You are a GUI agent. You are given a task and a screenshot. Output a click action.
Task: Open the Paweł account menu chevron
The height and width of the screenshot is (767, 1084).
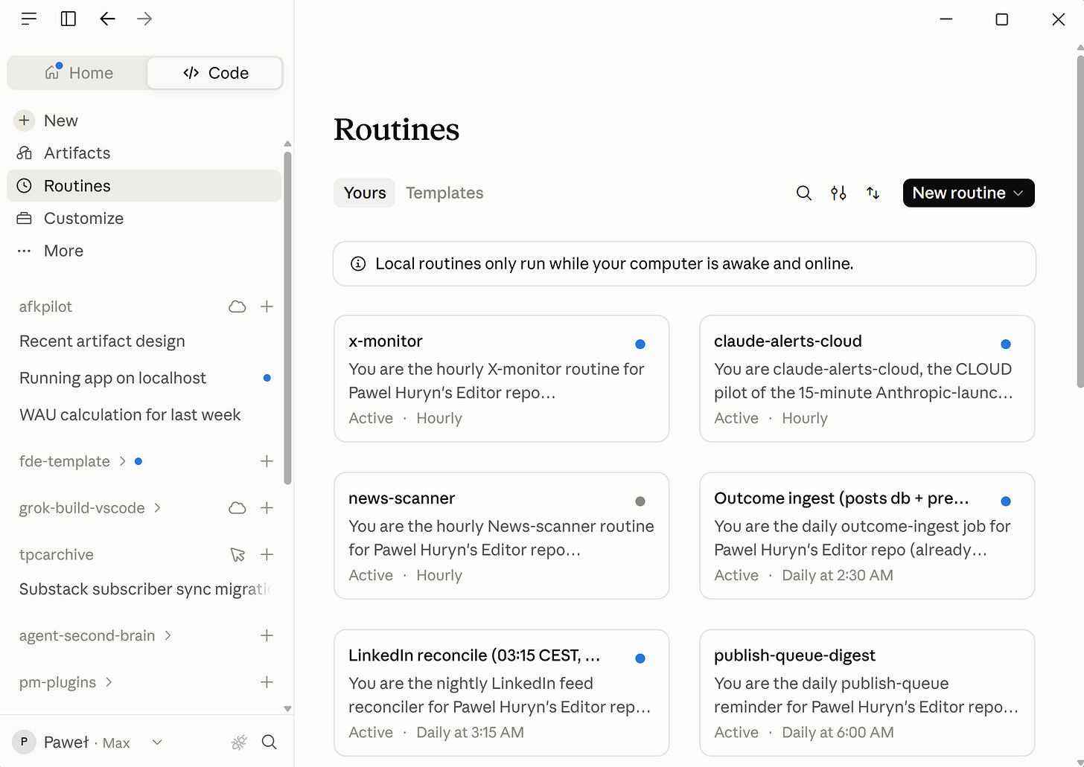click(157, 742)
